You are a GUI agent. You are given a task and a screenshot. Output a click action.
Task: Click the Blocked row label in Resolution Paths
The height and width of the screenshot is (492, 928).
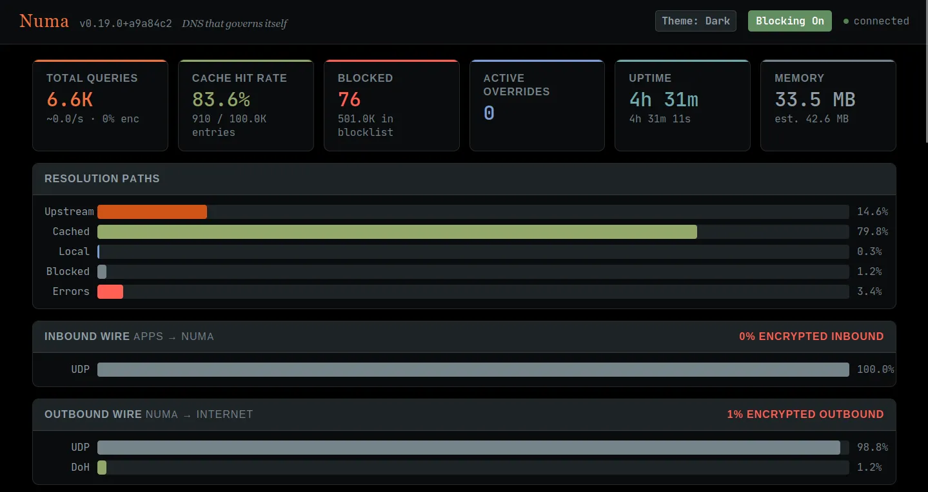(x=68, y=272)
